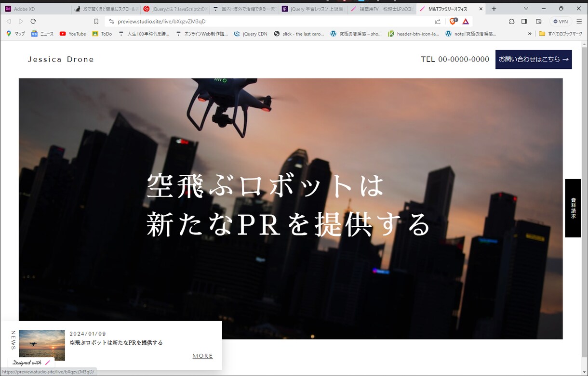Open a new browser tab
The height and width of the screenshot is (376, 588).
494,9
